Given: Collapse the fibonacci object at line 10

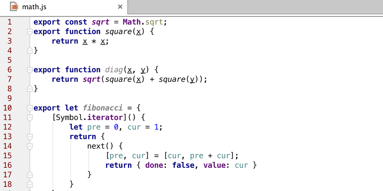Looking at the screenshot, I should tap(30, 108).
